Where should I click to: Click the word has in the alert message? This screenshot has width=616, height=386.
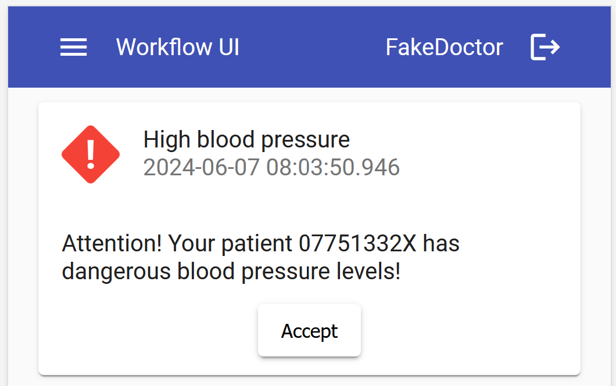[x=441, y=244]
